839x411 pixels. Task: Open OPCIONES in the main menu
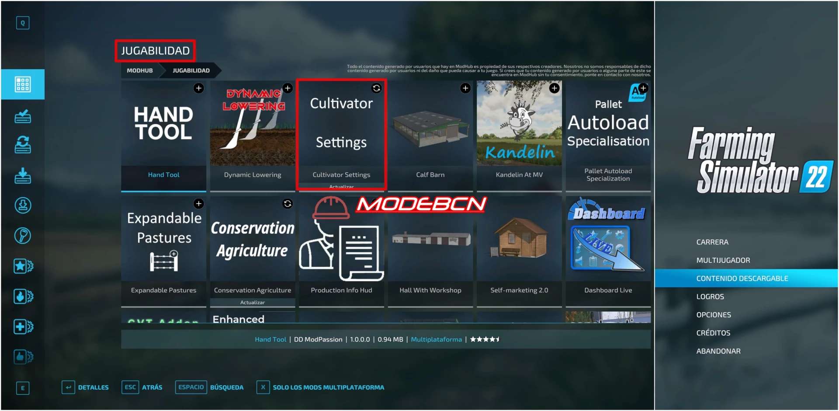coord(713,315)
